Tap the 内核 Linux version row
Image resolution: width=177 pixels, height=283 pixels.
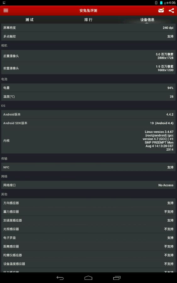(88, 141)
